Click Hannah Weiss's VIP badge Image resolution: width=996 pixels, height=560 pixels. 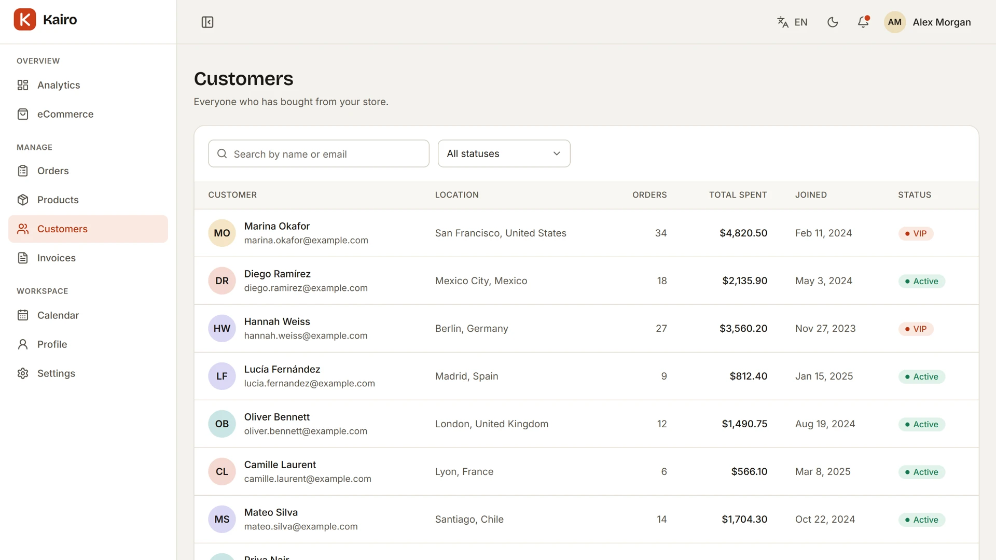(x=916, y=329)
